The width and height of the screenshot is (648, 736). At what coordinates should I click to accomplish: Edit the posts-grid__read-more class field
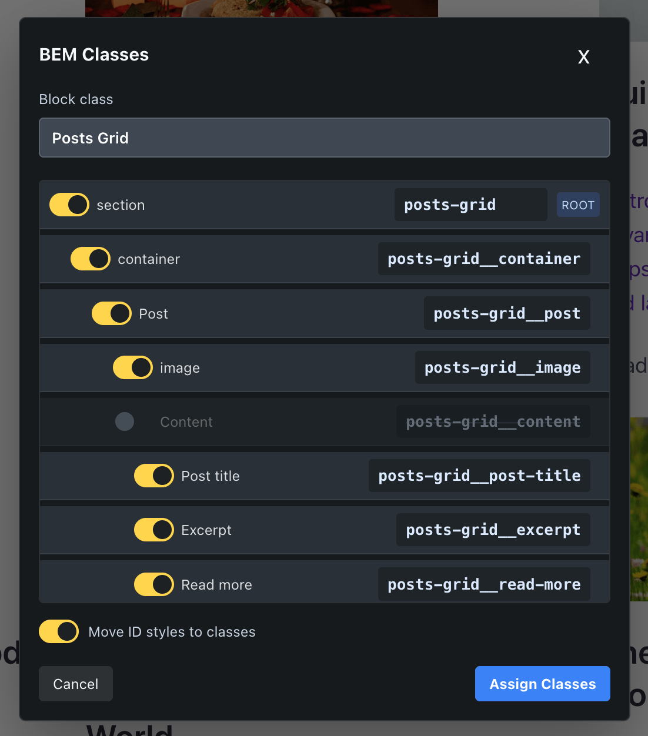pyautogui.click(x=484, y=584)
